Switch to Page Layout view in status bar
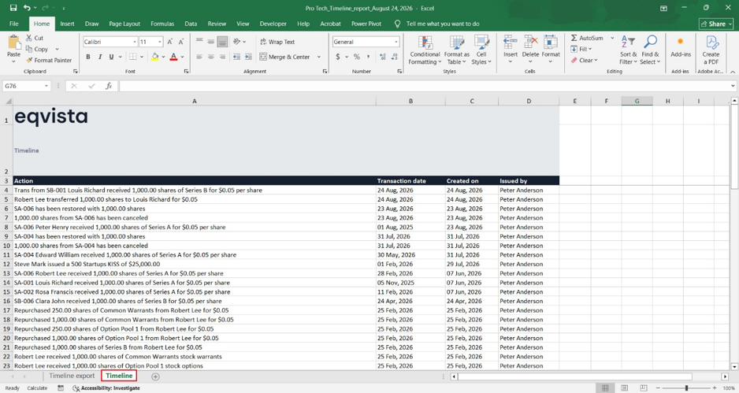The image size is (739, 393). [625, 387]
